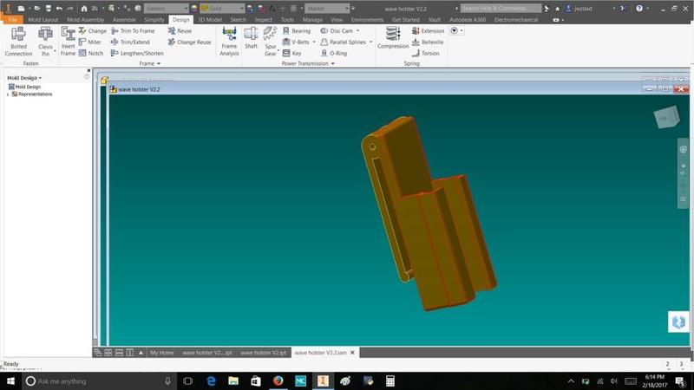Screen dimensions: 694x390
Task: Click the Undo icon in quick access toolbar
Action: coord(59,9)
